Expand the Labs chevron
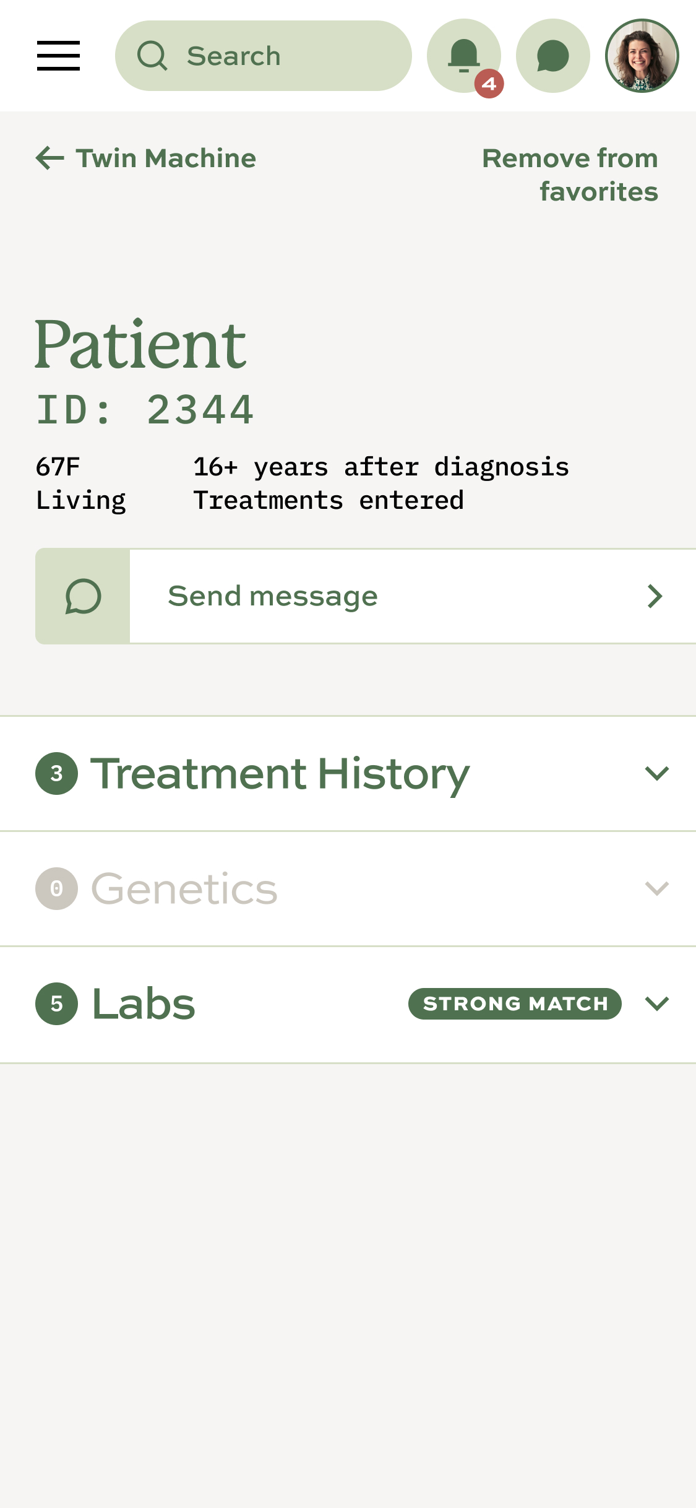Screen dimensions: 696x1508 pyautogui.click(x=656, y=1003)
